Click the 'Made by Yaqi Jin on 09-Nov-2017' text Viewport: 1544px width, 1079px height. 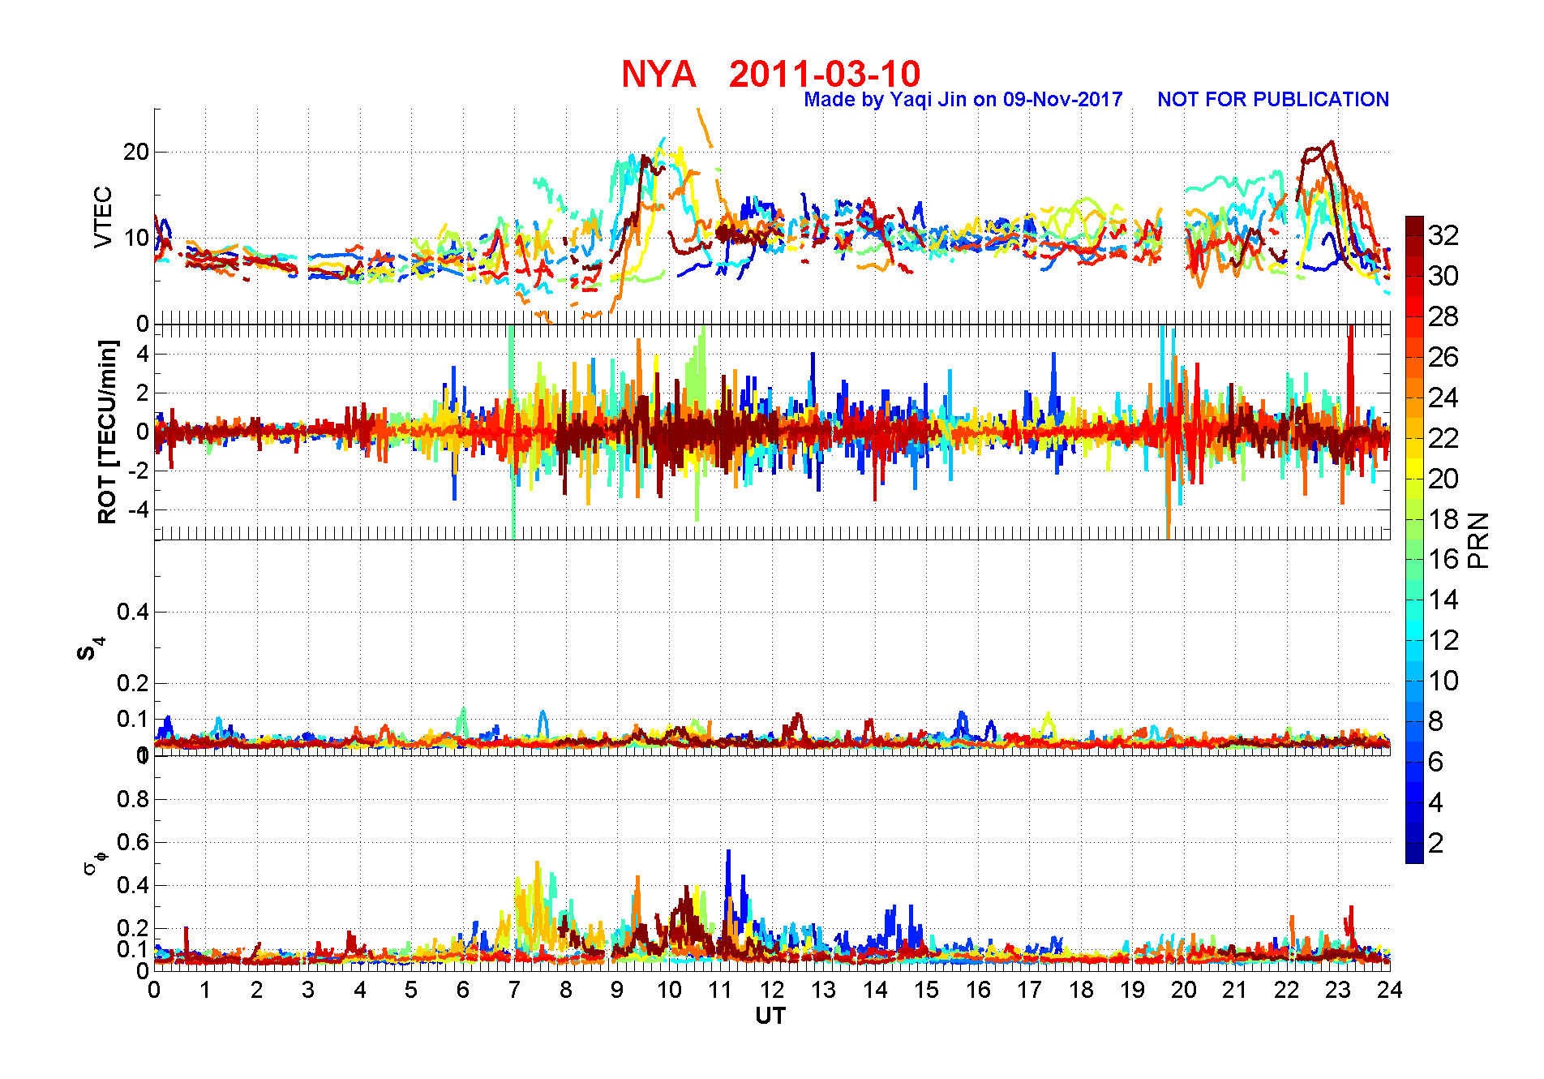pyautogui.click(x=963, y=100)
